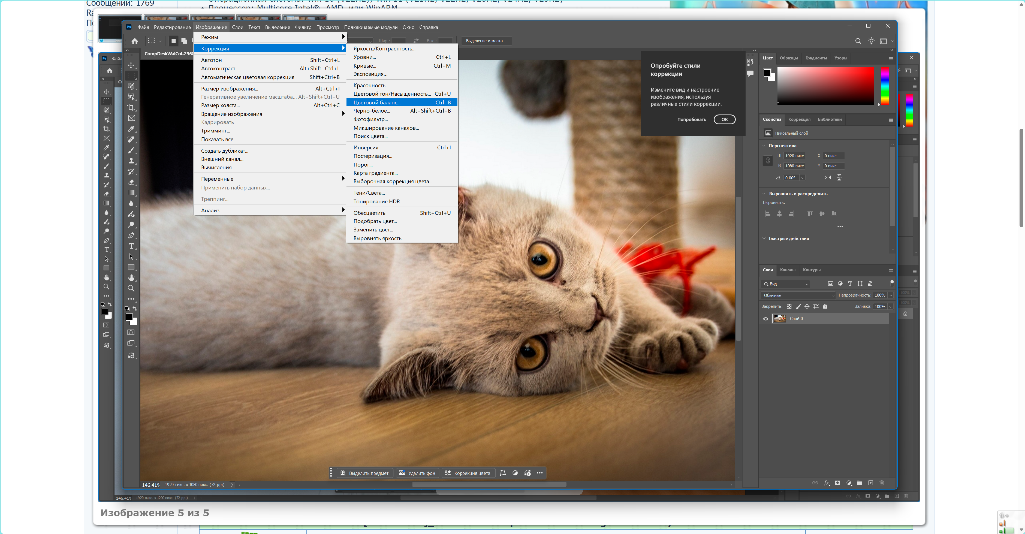Click the Home icon in options bar
1025x534 pixels.
click(x=135, y=41)
